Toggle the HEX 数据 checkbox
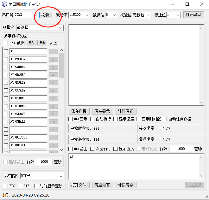209x200 pixels. pos(6,43)
